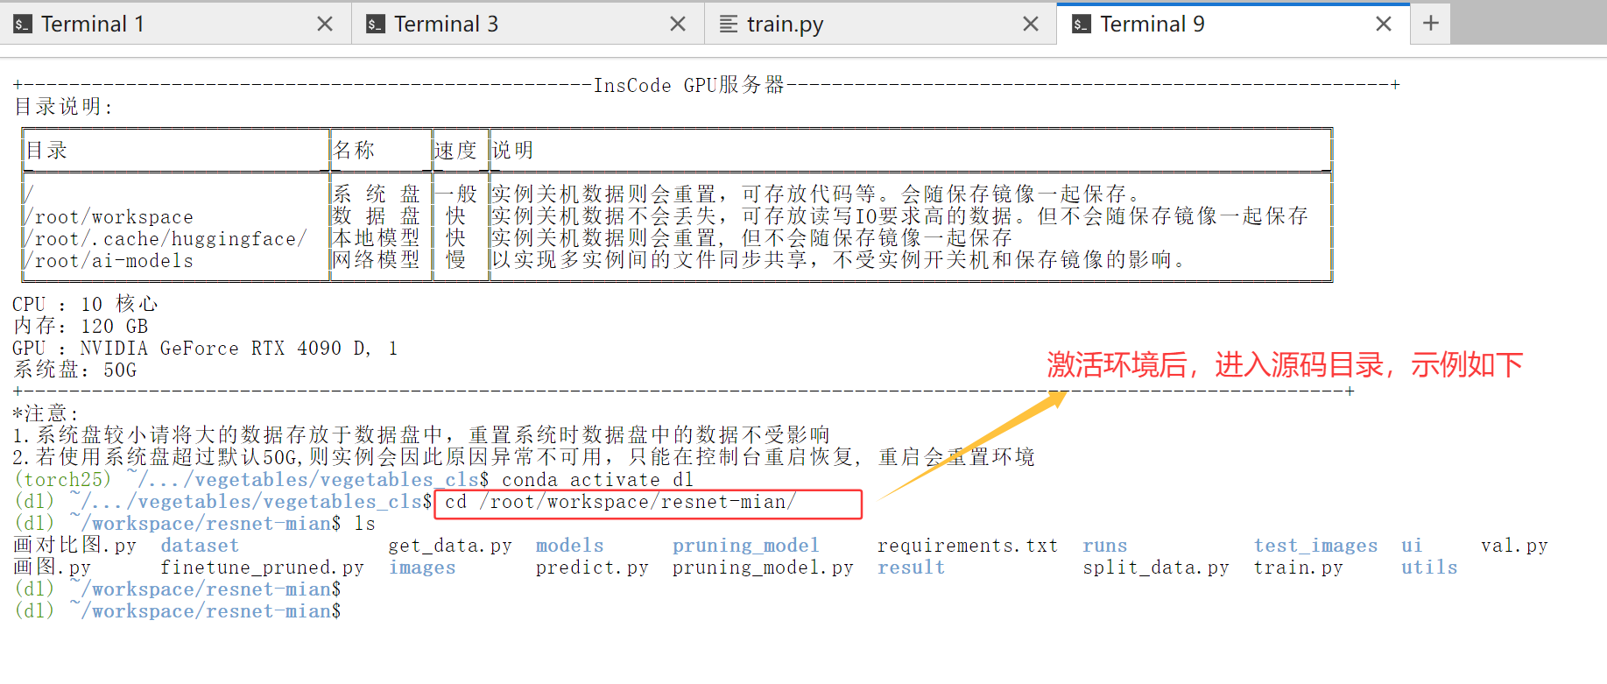The height and width of the screenshot is (684, 1607).
Task: Switch to the Terminal 3 tab
Action: [x=528, y=24]
